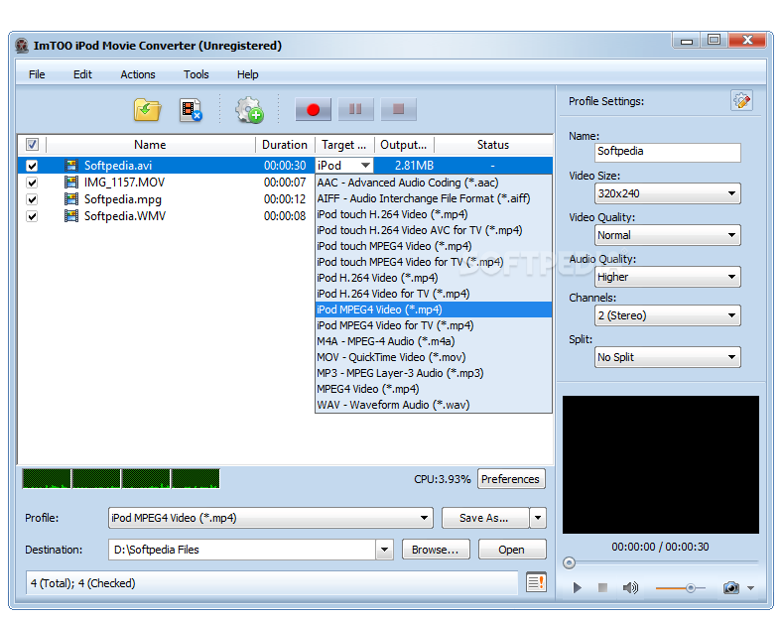This screenshot has width=782, height=618.
Task: Choose AAC - Advanced Audio Coding format
Action: tap(434, 183)
